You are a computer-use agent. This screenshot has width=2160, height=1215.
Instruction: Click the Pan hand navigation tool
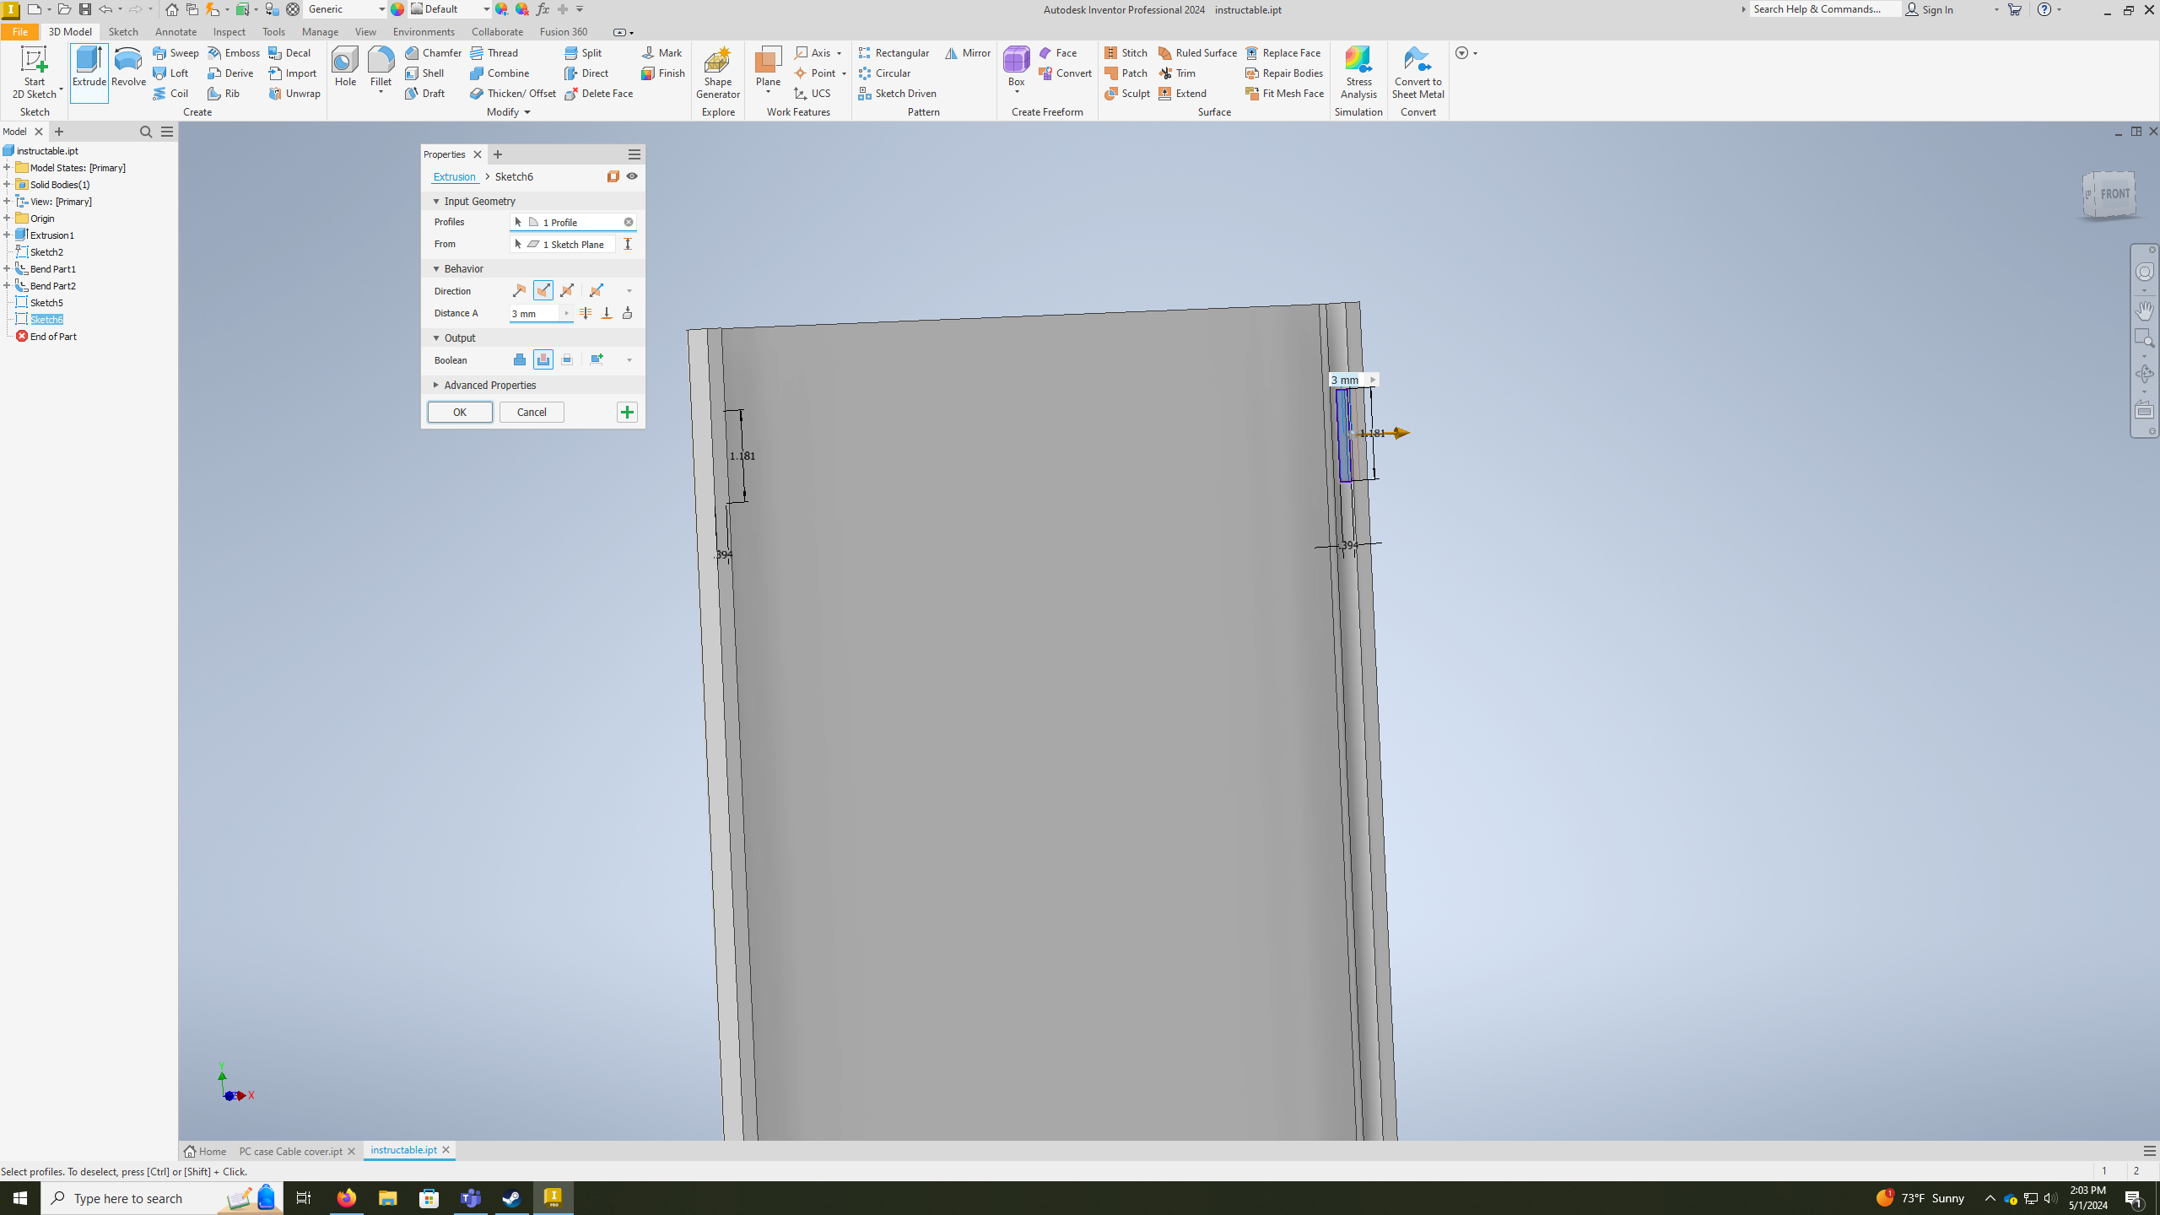click(2144, 310)
